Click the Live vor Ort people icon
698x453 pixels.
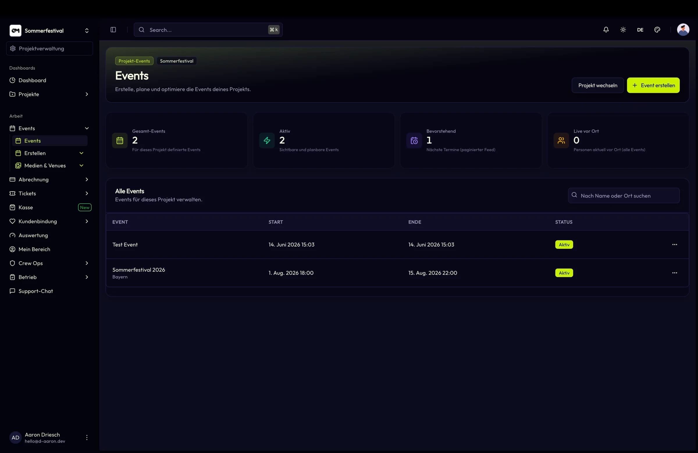click(561, 141)
